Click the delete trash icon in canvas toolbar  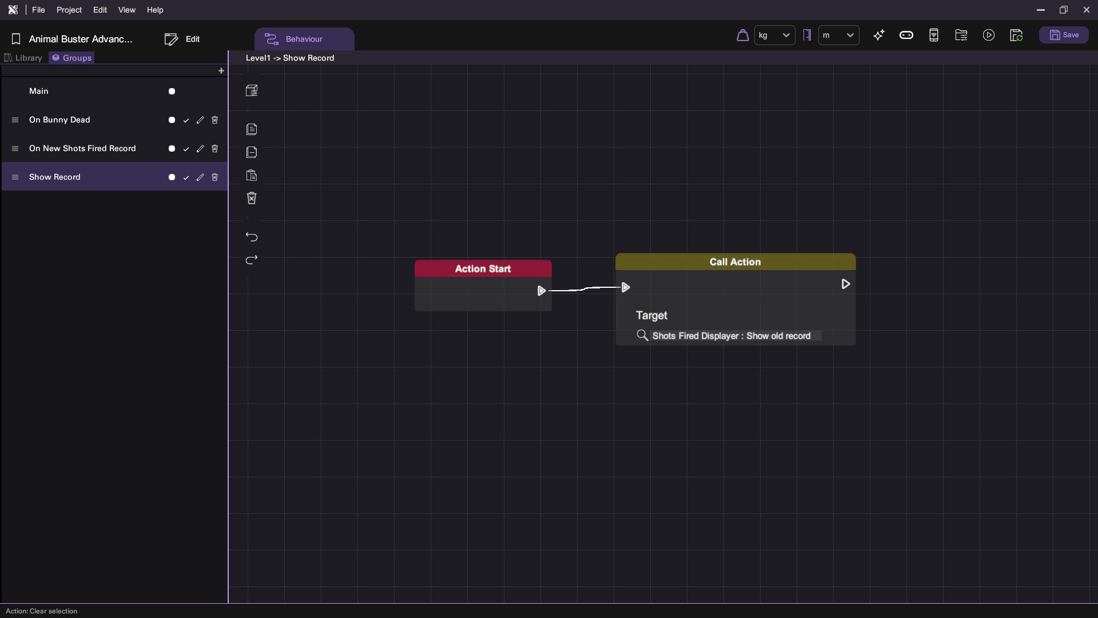[x=252, y=198]
